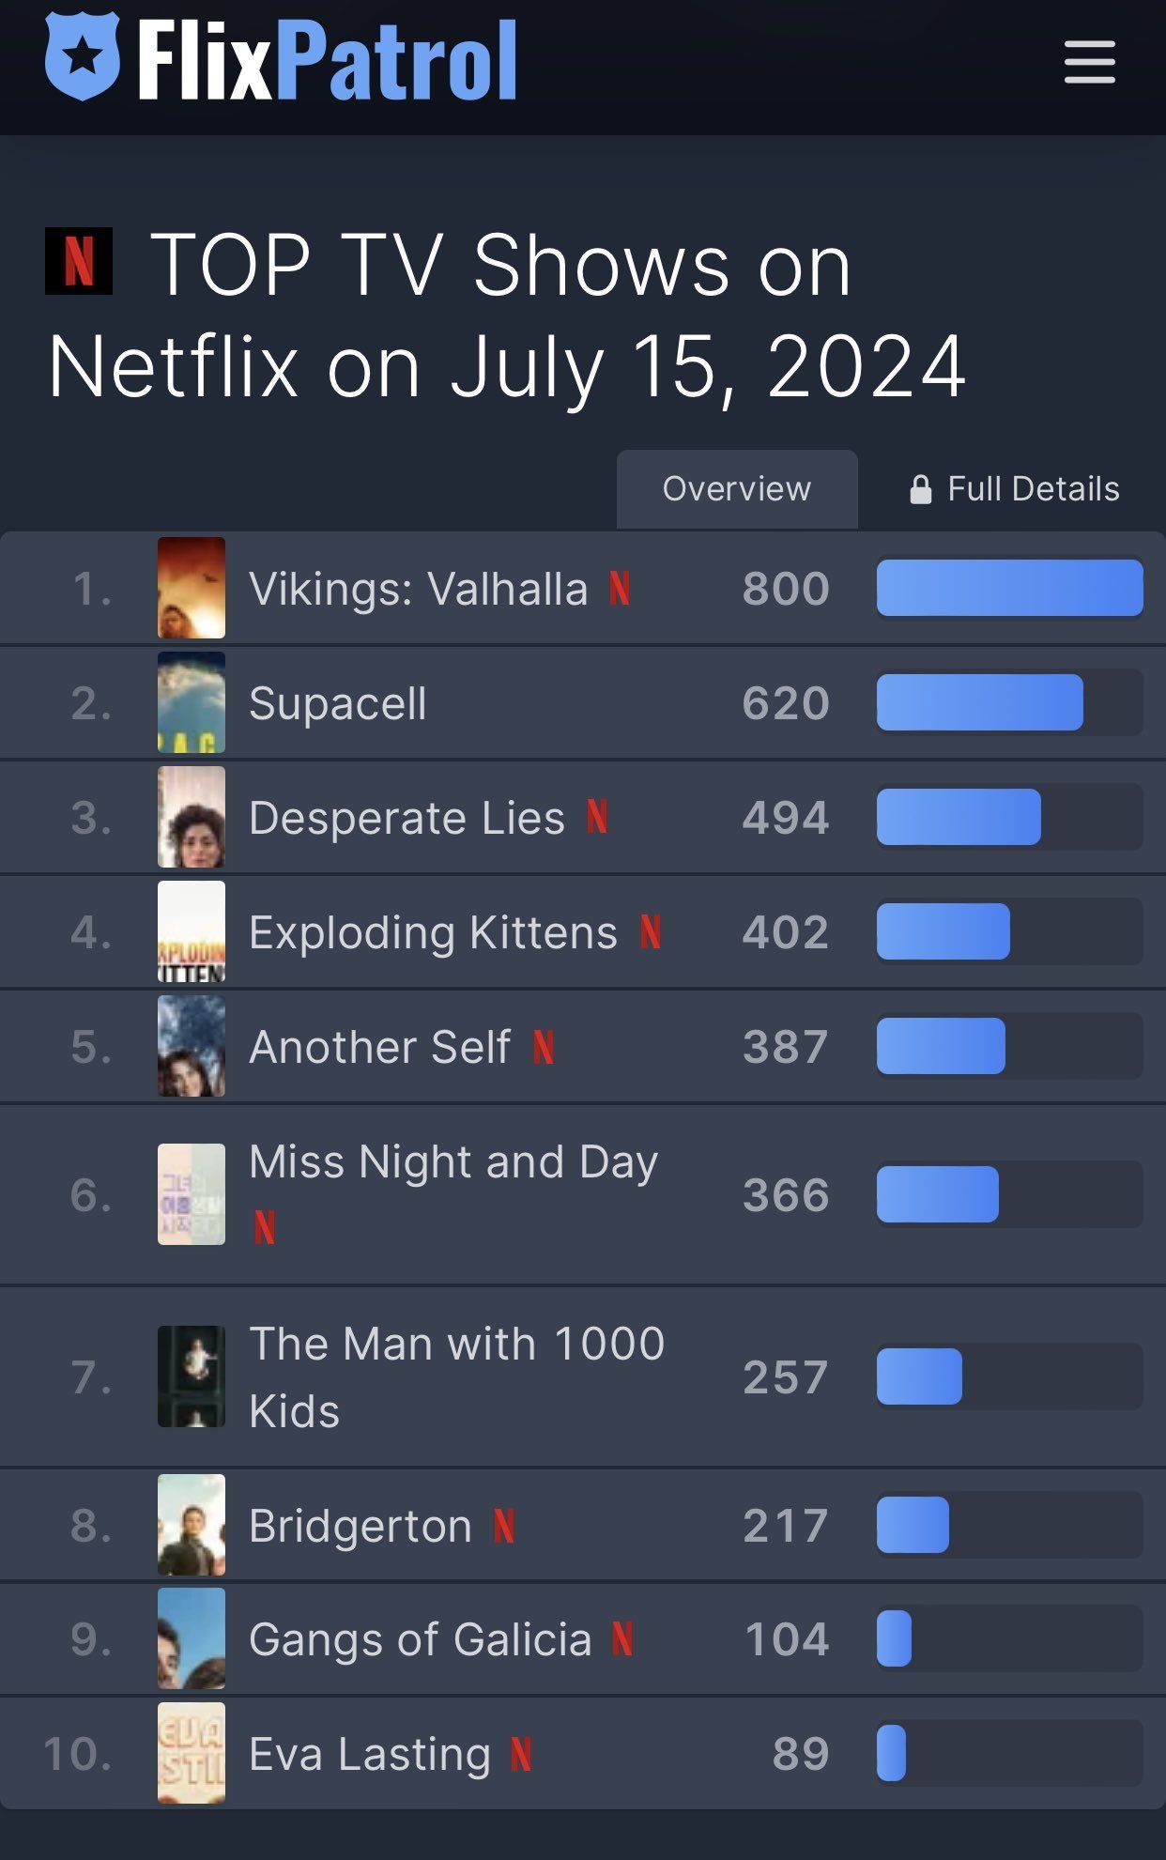Open the Supacell show link
This screenshot has width=1166, height=1860.
(x=338, y=703)
